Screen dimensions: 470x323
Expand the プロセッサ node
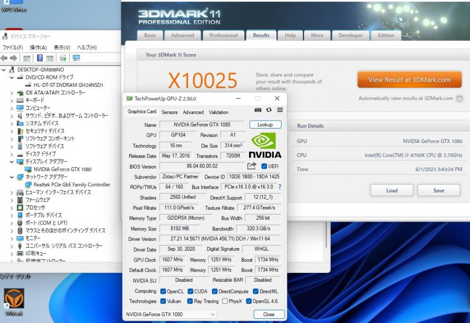point(12,208)
